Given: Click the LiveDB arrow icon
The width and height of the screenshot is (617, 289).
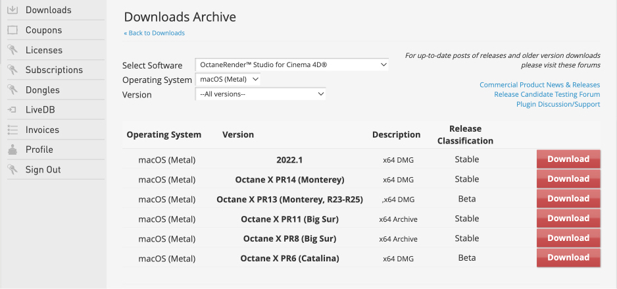Looking at the screenshot, I should [x=12, y=110].
